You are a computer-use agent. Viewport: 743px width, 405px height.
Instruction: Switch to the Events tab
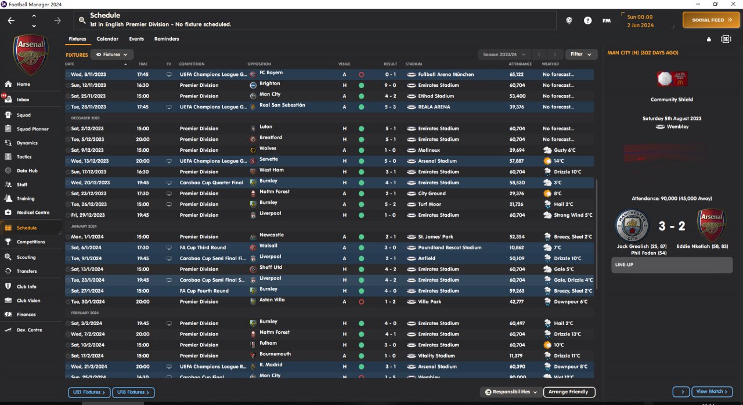pos(136,39)
